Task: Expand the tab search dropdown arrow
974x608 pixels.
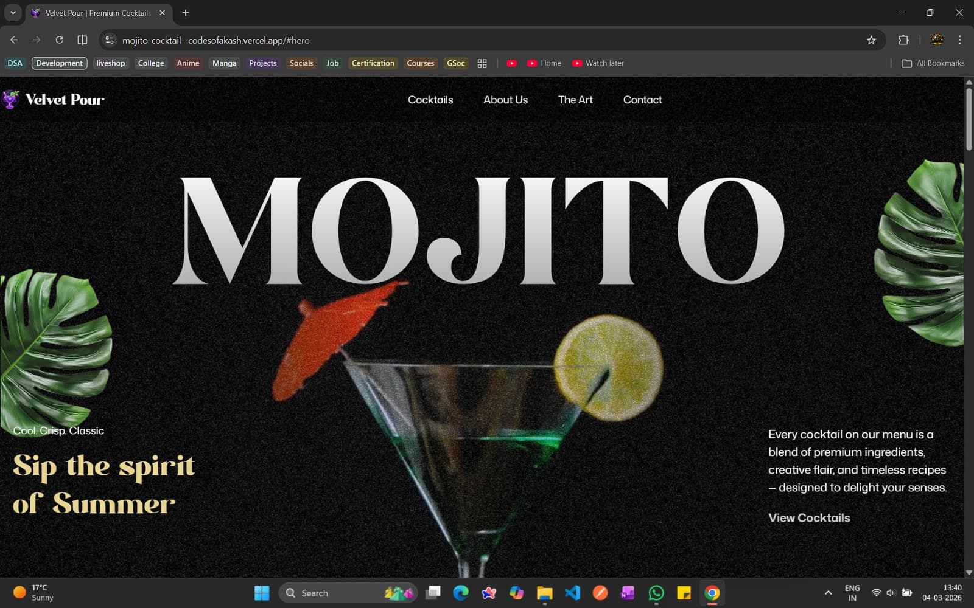Action: pos(13,13)
